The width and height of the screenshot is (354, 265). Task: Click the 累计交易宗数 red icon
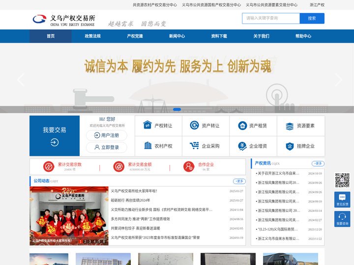coord(49,166)
